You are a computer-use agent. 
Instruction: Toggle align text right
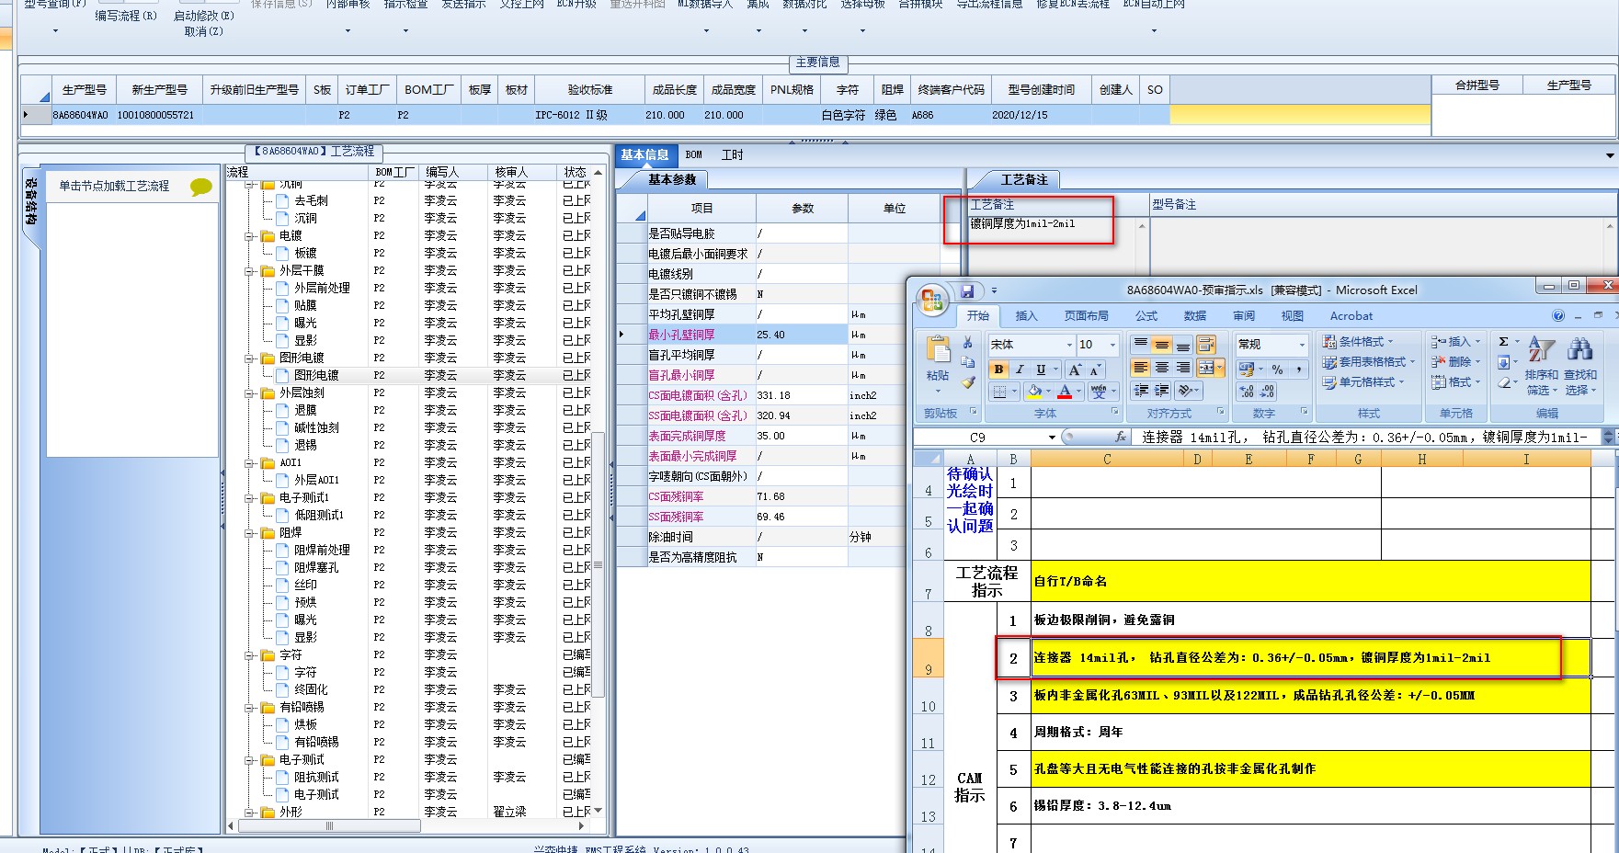click(x=1183, y=368)
